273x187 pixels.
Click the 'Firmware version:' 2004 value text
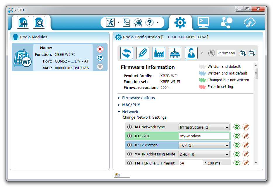(165, 88)
